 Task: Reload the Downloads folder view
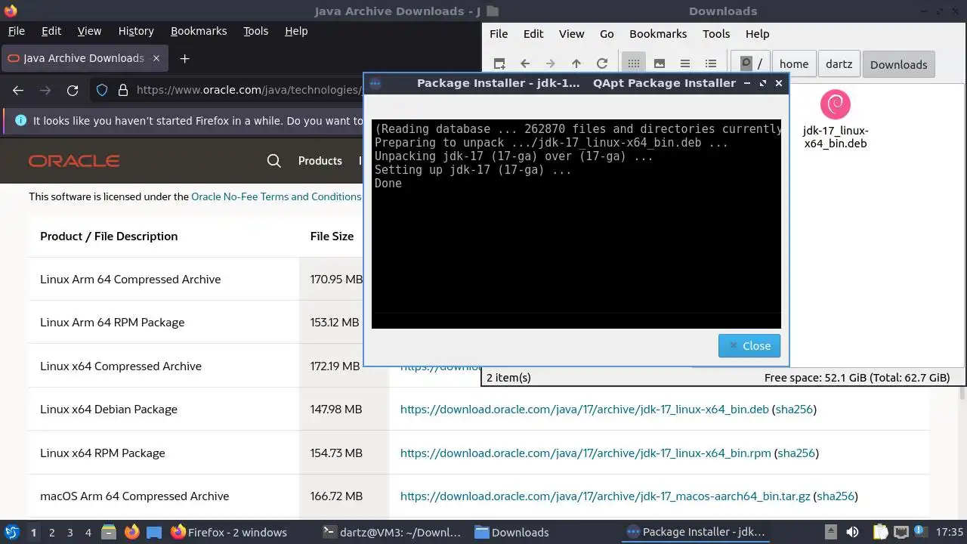pyautogui.click(x=602, y=64)
